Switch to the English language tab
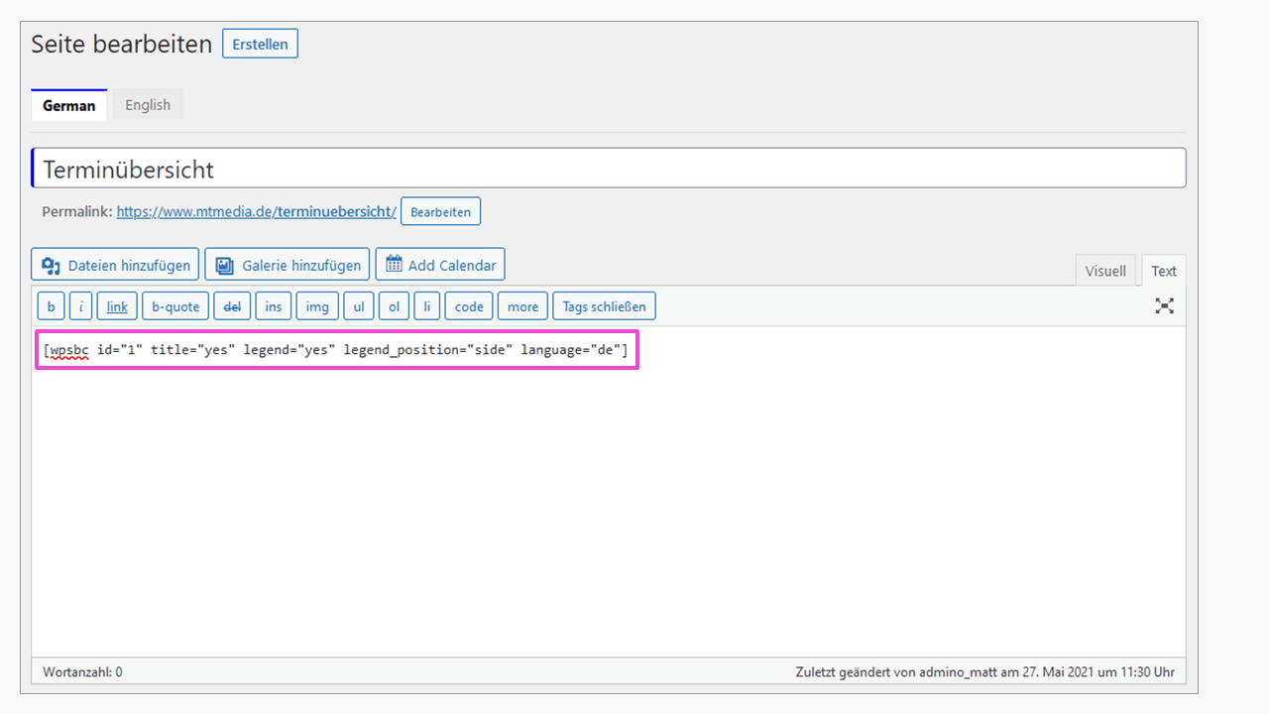Image resolution: width=1269 pixels, height=714 pixels. point(148,105)
